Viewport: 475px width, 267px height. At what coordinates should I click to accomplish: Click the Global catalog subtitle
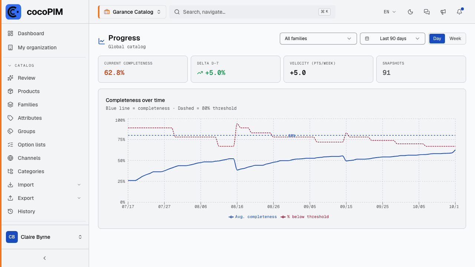point(127,47)
